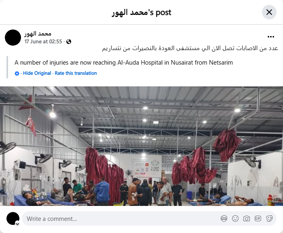Open translation settings gear icon
Viewport: 283px width, 233px height.
click(x=17, y=73)
